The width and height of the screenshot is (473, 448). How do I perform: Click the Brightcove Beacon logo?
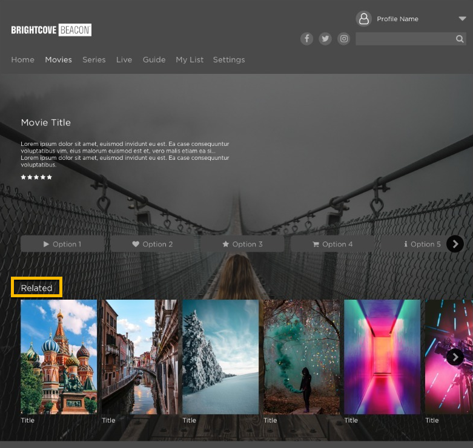(51, 30)
